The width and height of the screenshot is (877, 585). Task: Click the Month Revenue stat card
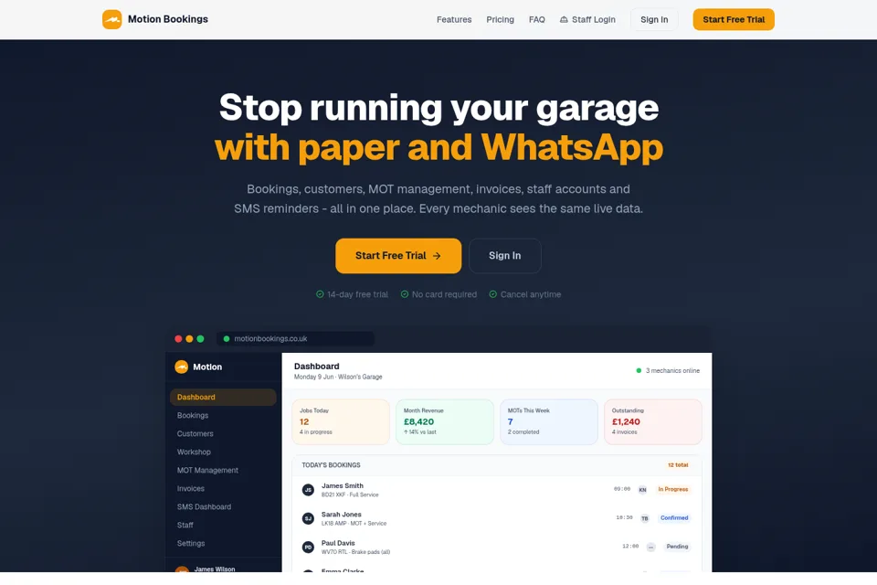(x=445, y=421)
